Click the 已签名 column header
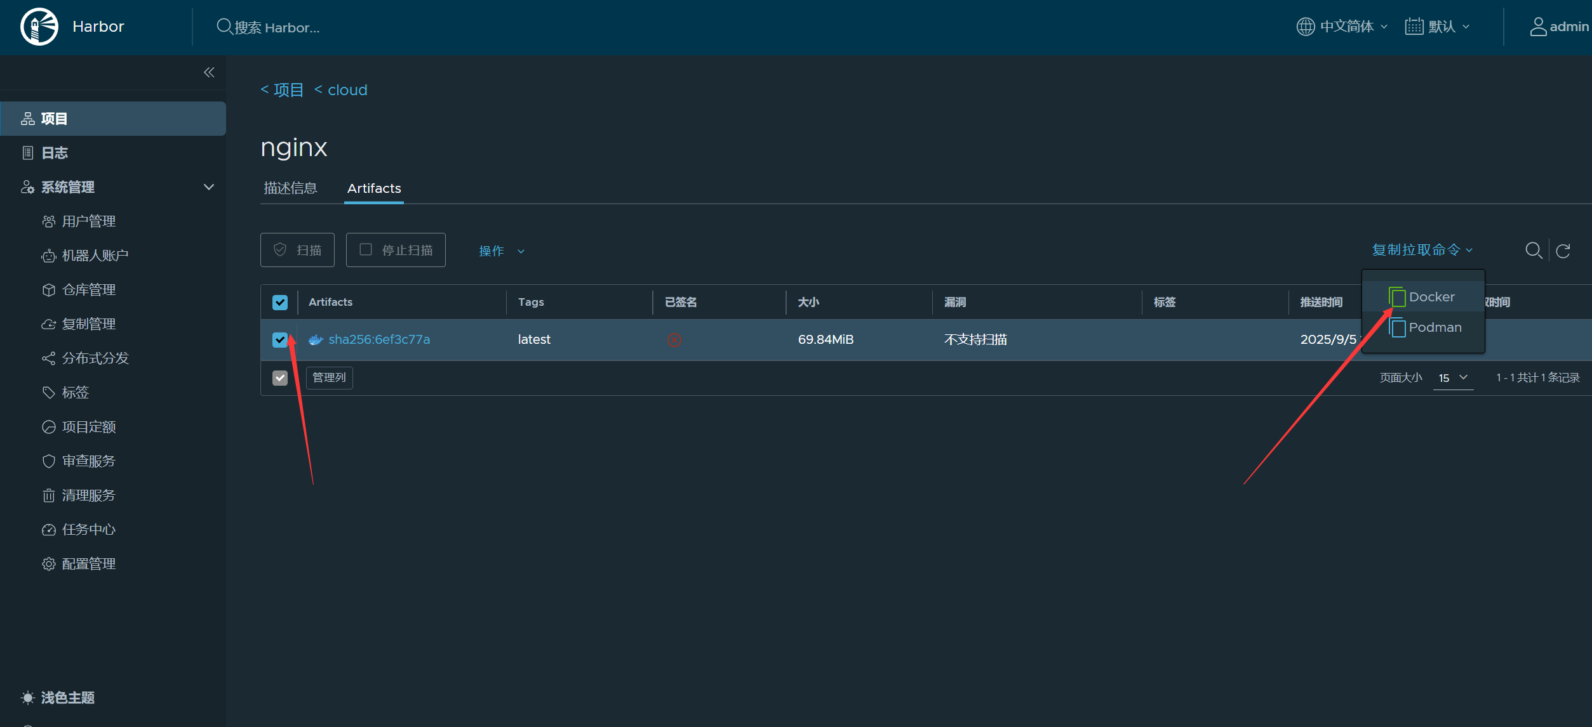 pos(681,302)
